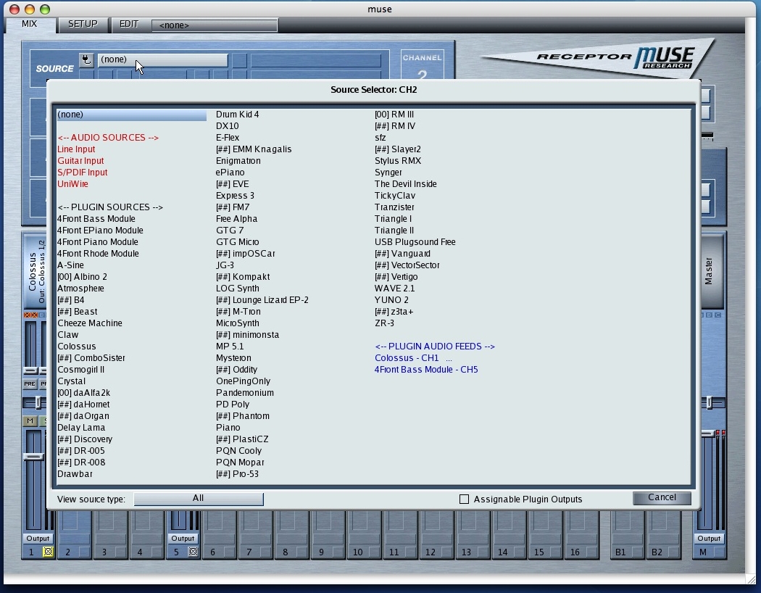Select Colossus in the plugin list

tap(77, 347)
